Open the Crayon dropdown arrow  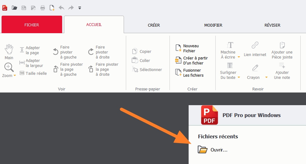tap(266, 77)
